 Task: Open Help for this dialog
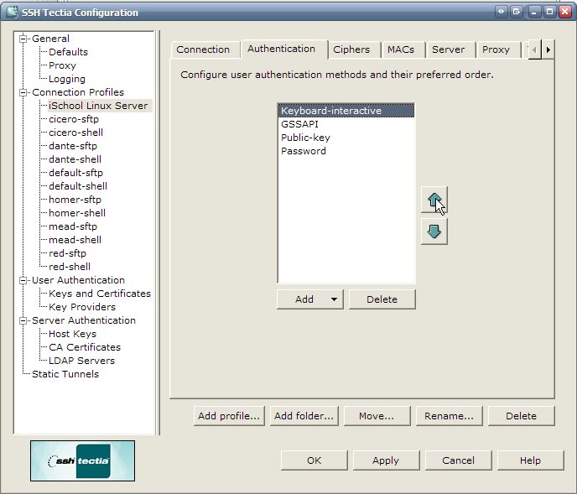[x=530, y=460]
